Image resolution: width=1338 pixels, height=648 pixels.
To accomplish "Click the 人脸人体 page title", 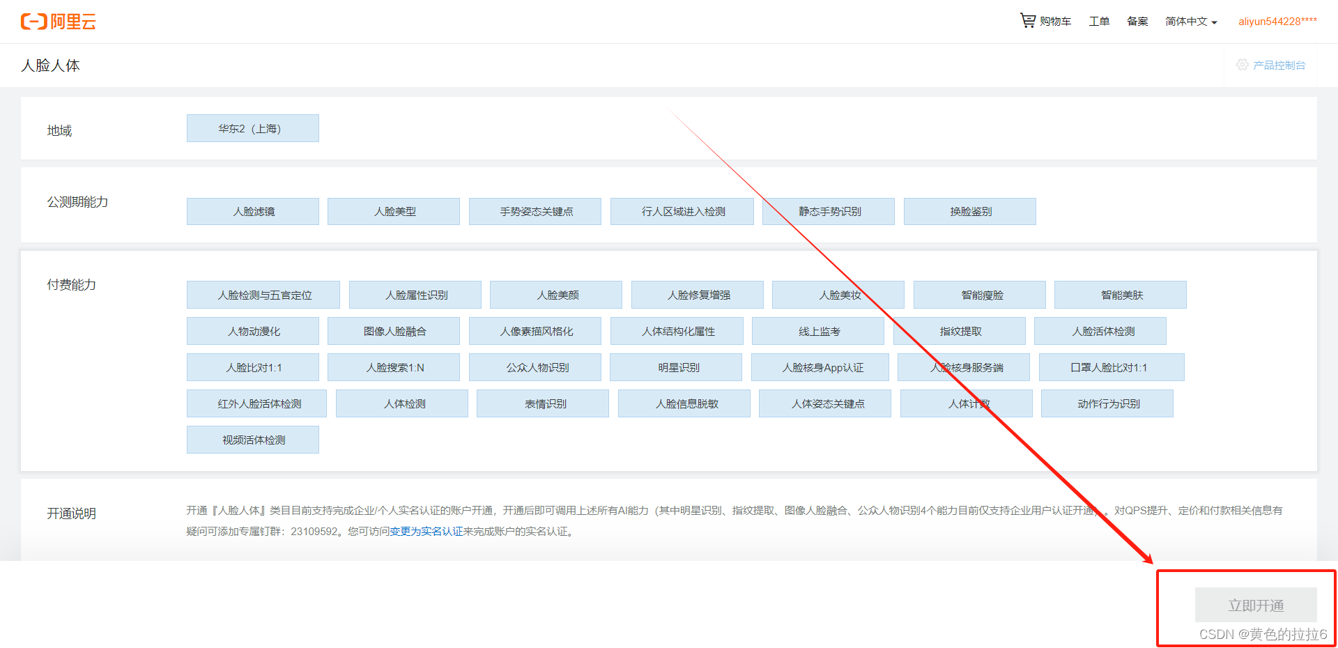I will tap(50, 65).
